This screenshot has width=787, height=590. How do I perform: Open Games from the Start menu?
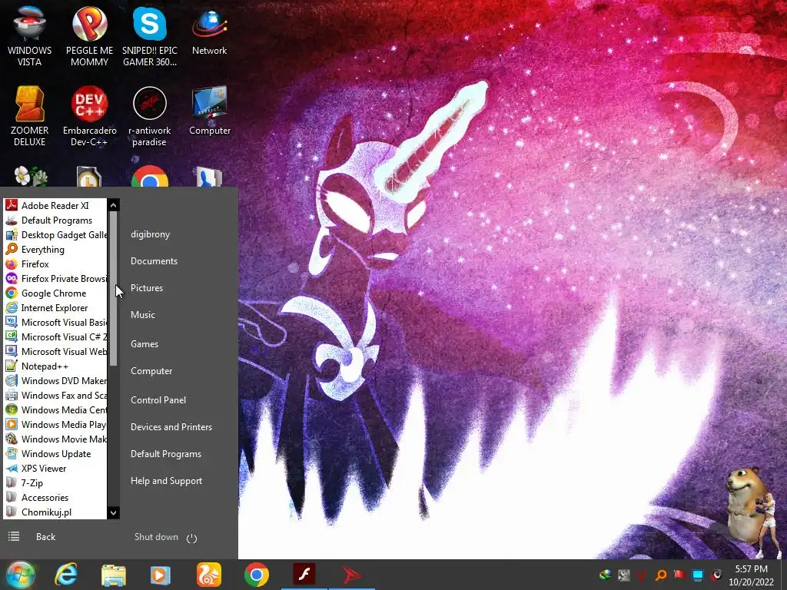[x=144, y=343]
